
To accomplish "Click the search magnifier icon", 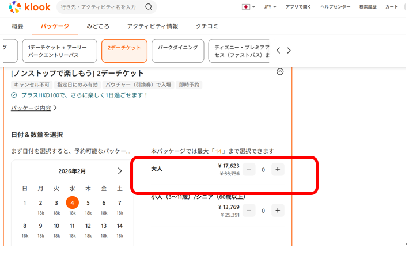I will tap(149, 7).
